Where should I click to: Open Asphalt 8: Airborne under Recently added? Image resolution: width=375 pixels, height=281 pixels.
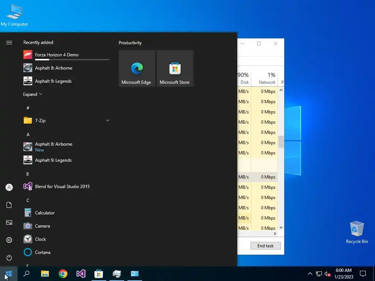tap(66, 68)
